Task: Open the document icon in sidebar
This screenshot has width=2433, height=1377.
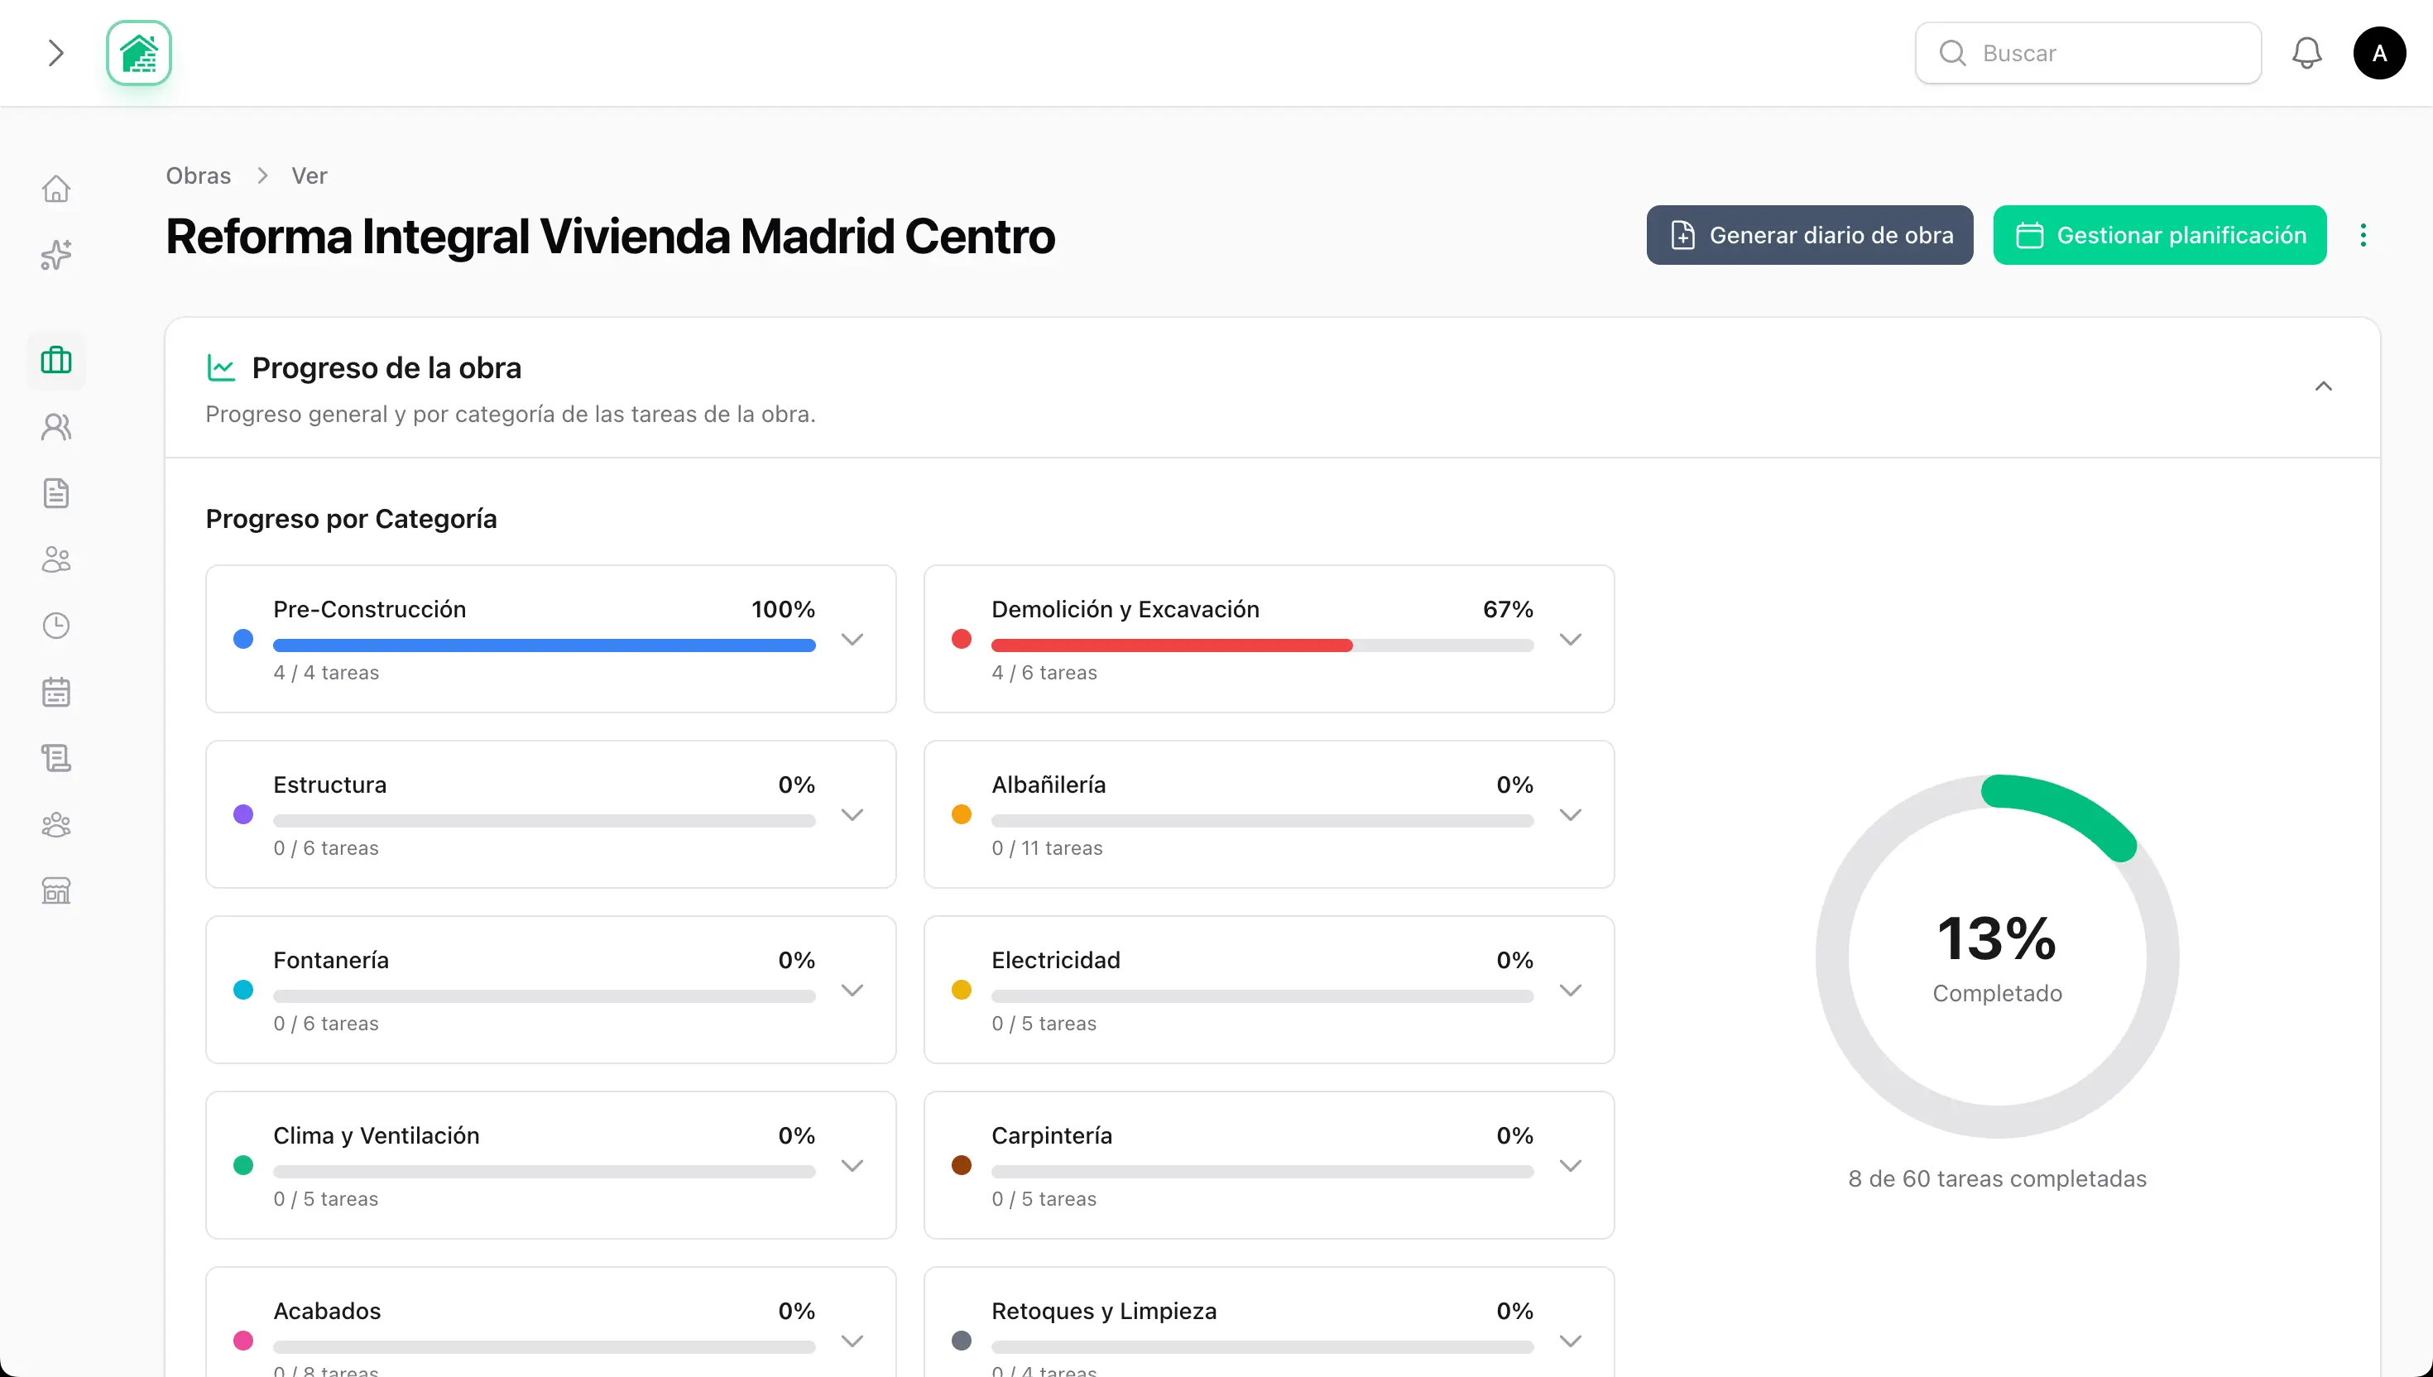Action: [x=55, y=492]
